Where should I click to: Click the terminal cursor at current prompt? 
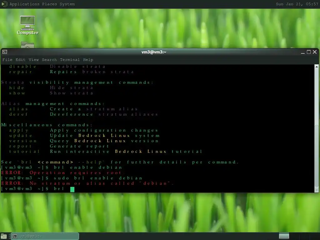coord(72,189)
